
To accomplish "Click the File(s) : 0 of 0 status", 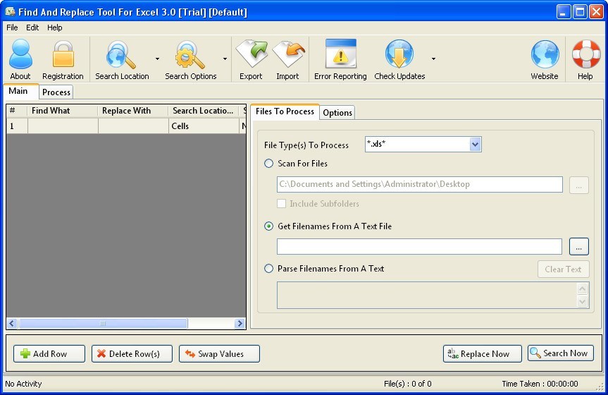I will [x=407, y=384].
